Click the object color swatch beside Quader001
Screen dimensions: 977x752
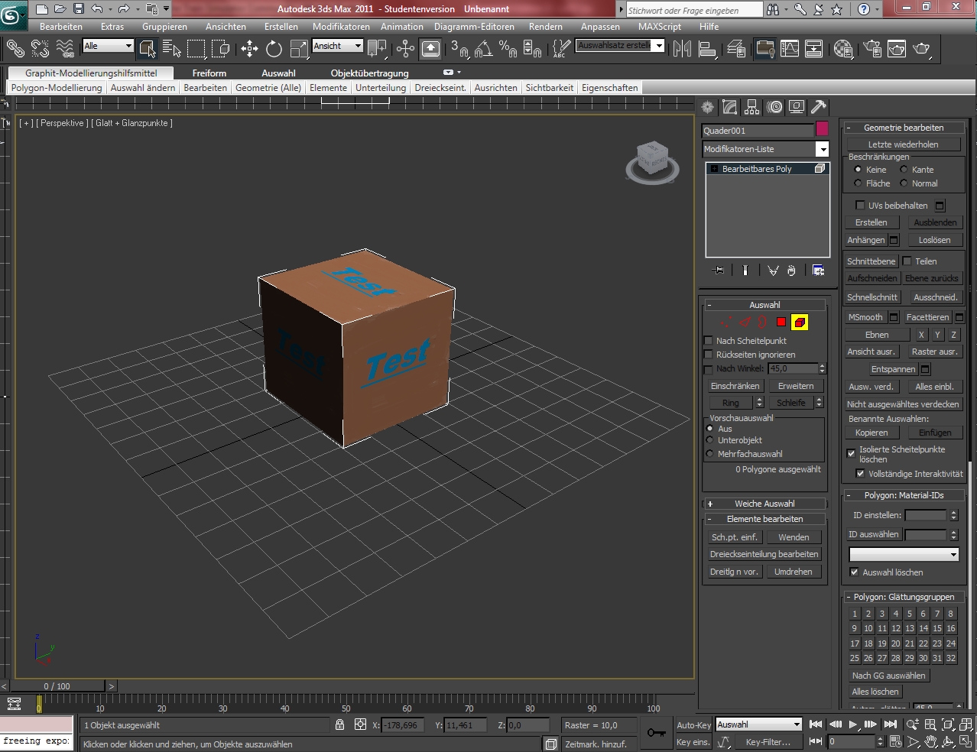click(822, 130)
